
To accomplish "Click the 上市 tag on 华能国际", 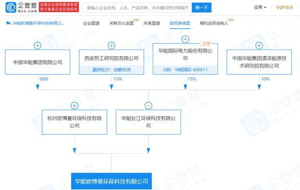I will tap(206, 44).
